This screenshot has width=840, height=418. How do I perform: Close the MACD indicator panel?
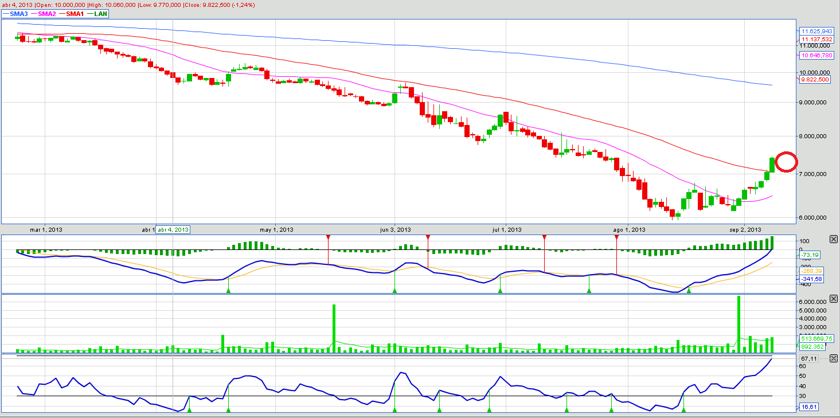tap(833, 239)
